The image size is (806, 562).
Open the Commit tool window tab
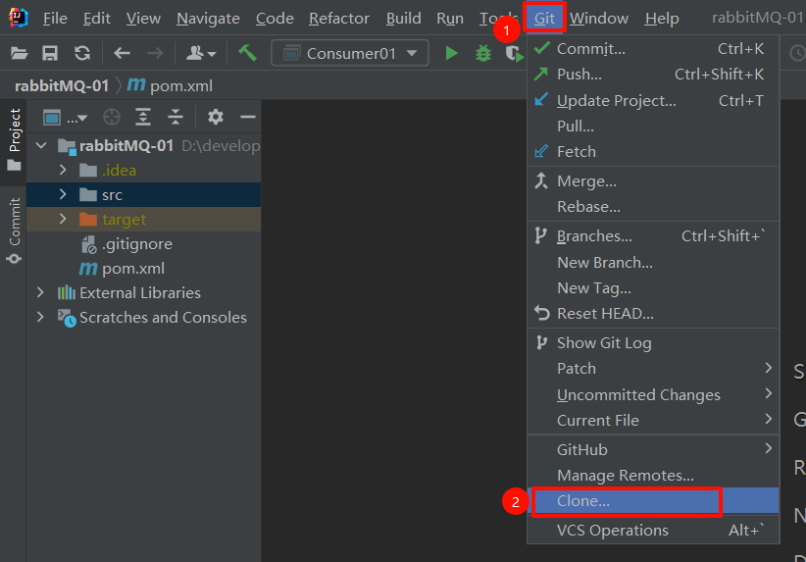tap(15, 230)
